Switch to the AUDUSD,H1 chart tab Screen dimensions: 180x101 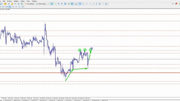click(x=26, y=100)
